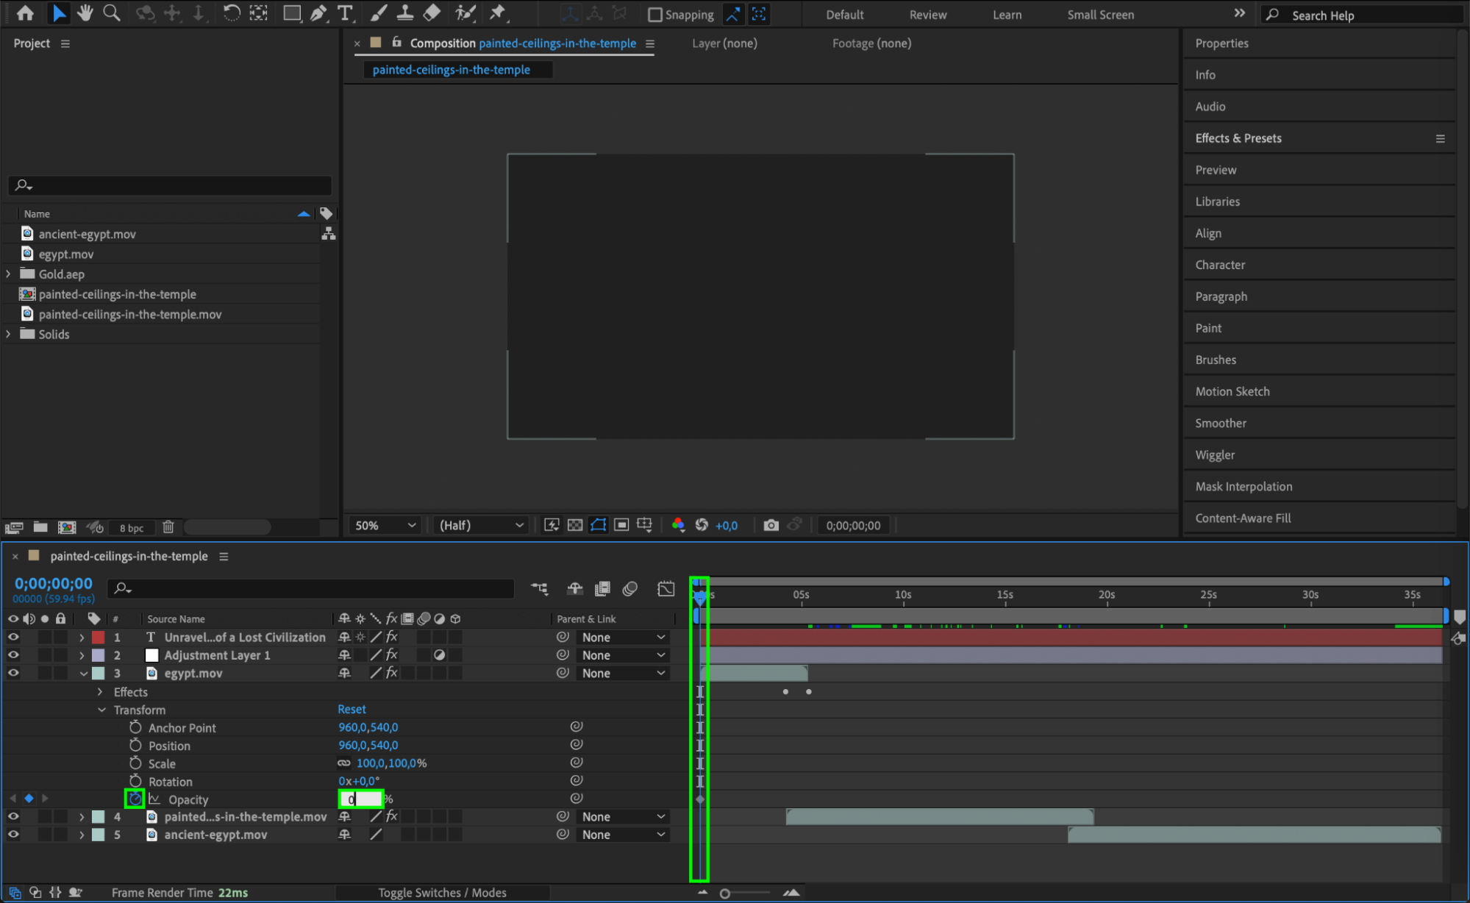Select the Pen tool

point(318,13)
